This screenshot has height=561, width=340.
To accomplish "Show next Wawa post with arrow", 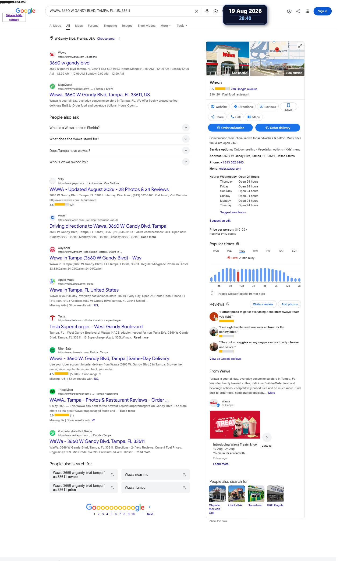I will tap(267, 437).
